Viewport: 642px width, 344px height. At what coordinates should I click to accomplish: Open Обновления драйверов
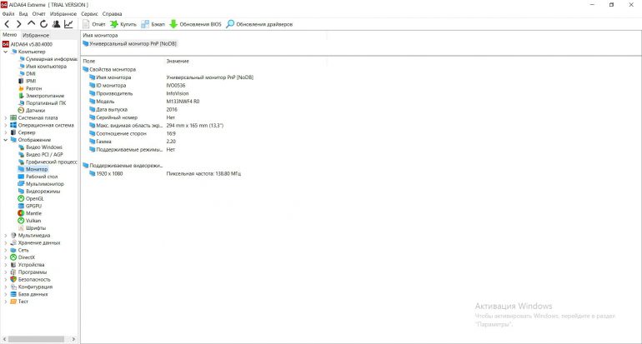tap(259, 24)
